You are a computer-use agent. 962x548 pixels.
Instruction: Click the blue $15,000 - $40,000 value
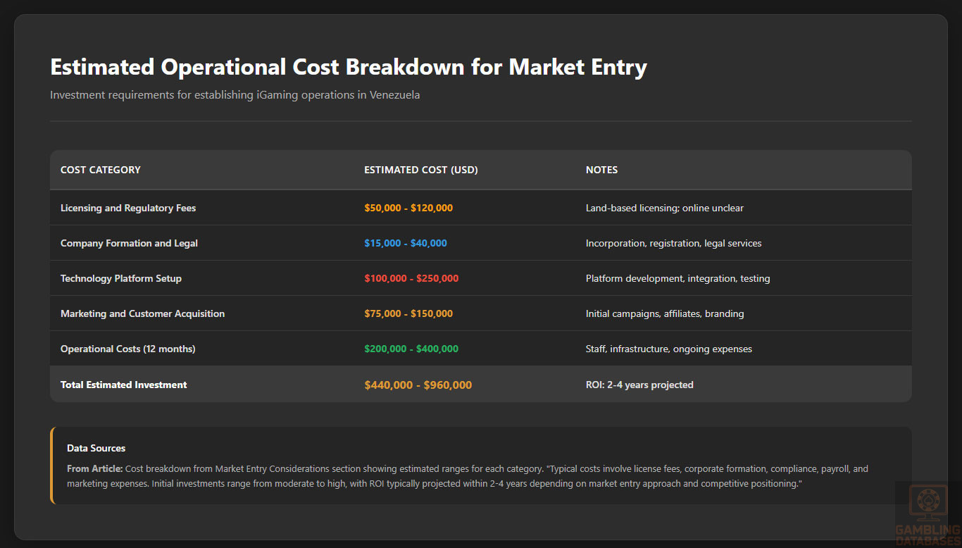tap(406, 243)
